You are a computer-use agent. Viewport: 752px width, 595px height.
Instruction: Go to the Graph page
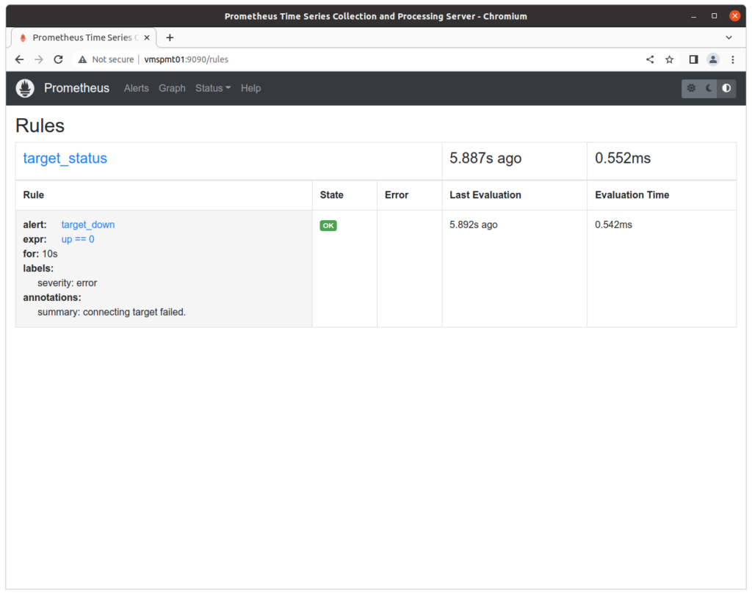[x=172, y=88]
